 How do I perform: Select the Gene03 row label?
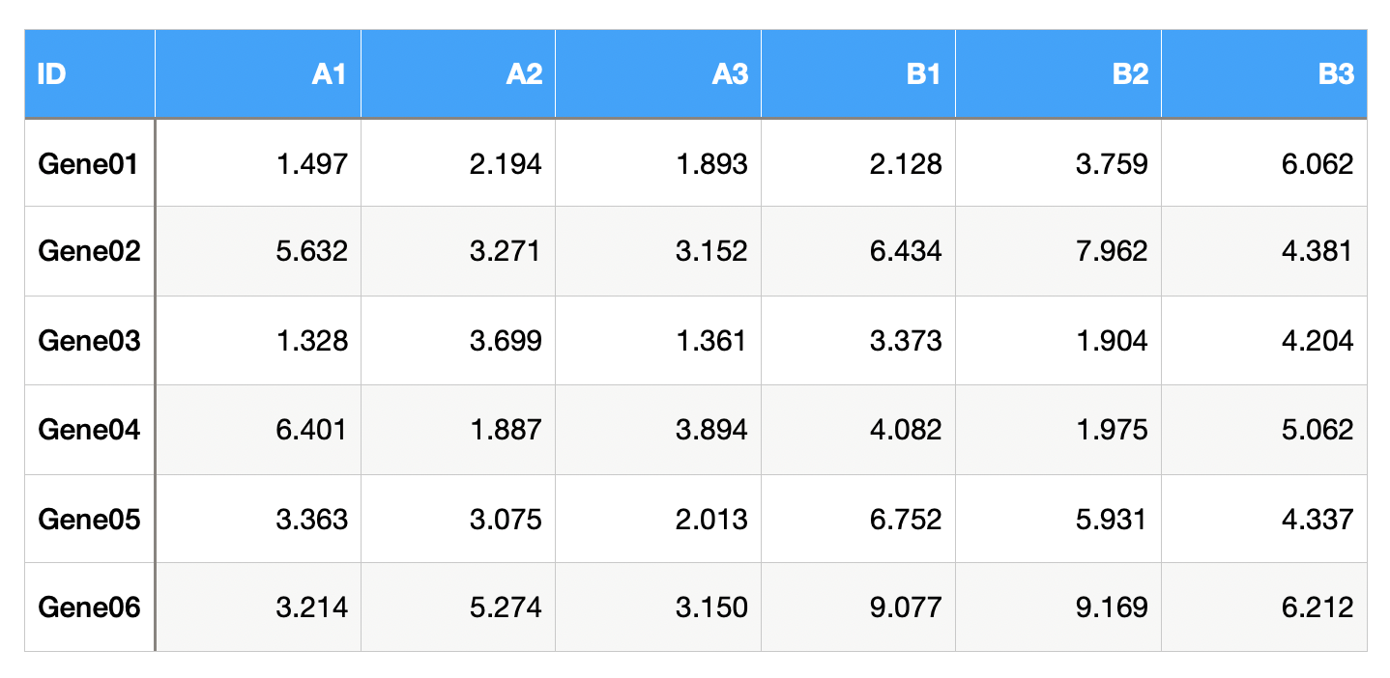[89, 341]
